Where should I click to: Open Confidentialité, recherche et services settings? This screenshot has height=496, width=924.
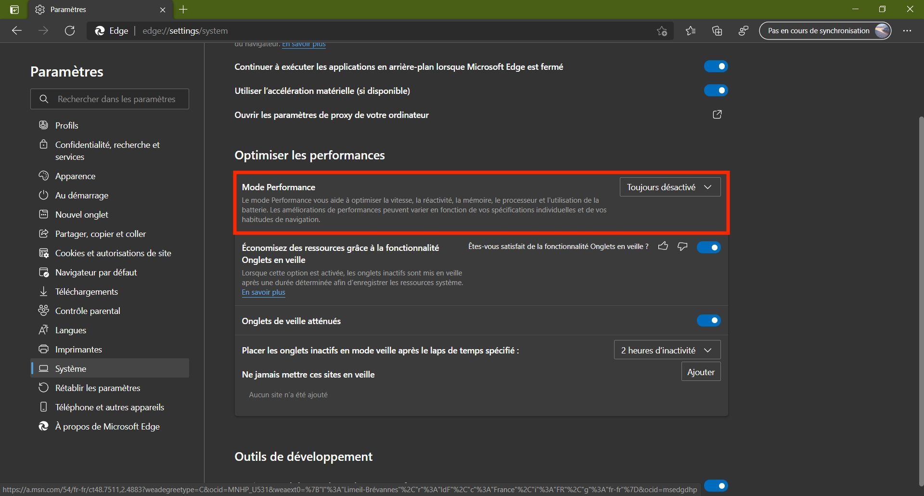[110, 151]
